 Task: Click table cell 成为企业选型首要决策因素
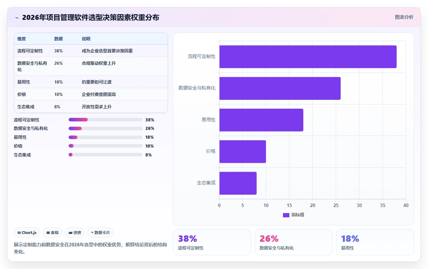point(107,51)
